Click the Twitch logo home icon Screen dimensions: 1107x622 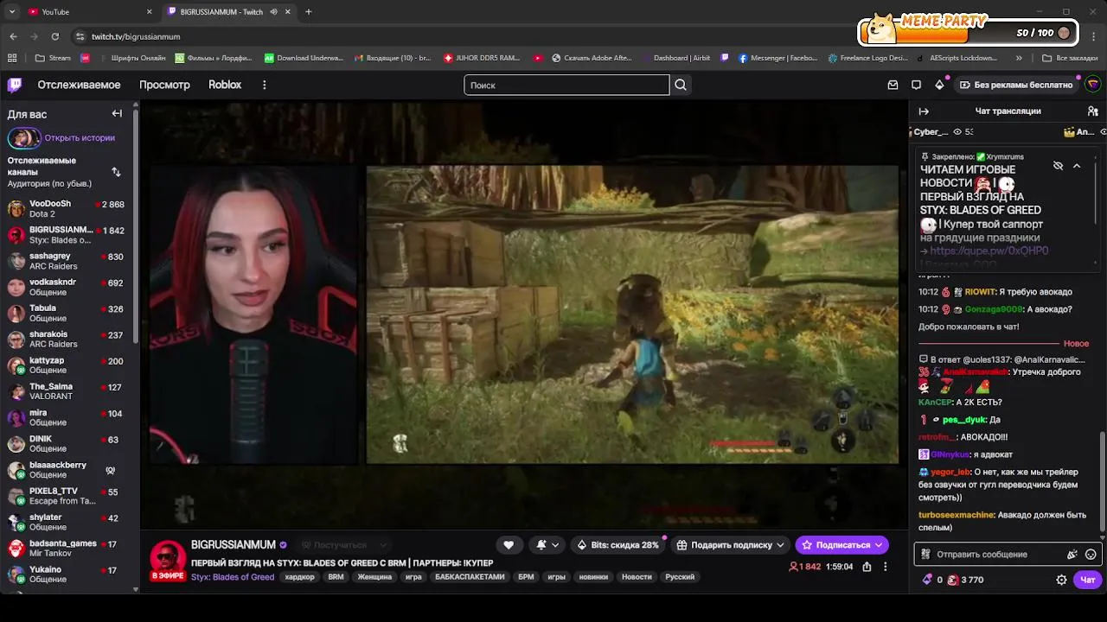(x=15, y=85)
